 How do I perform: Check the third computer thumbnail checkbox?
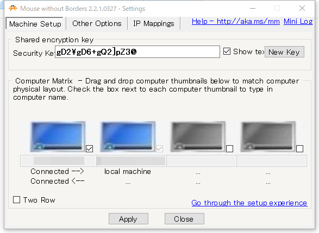tap(229, 148)
